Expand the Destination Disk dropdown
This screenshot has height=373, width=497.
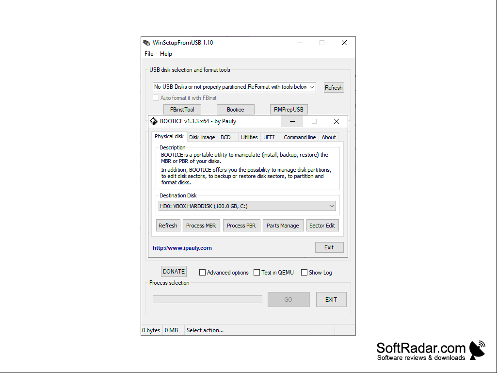(247, 206)
